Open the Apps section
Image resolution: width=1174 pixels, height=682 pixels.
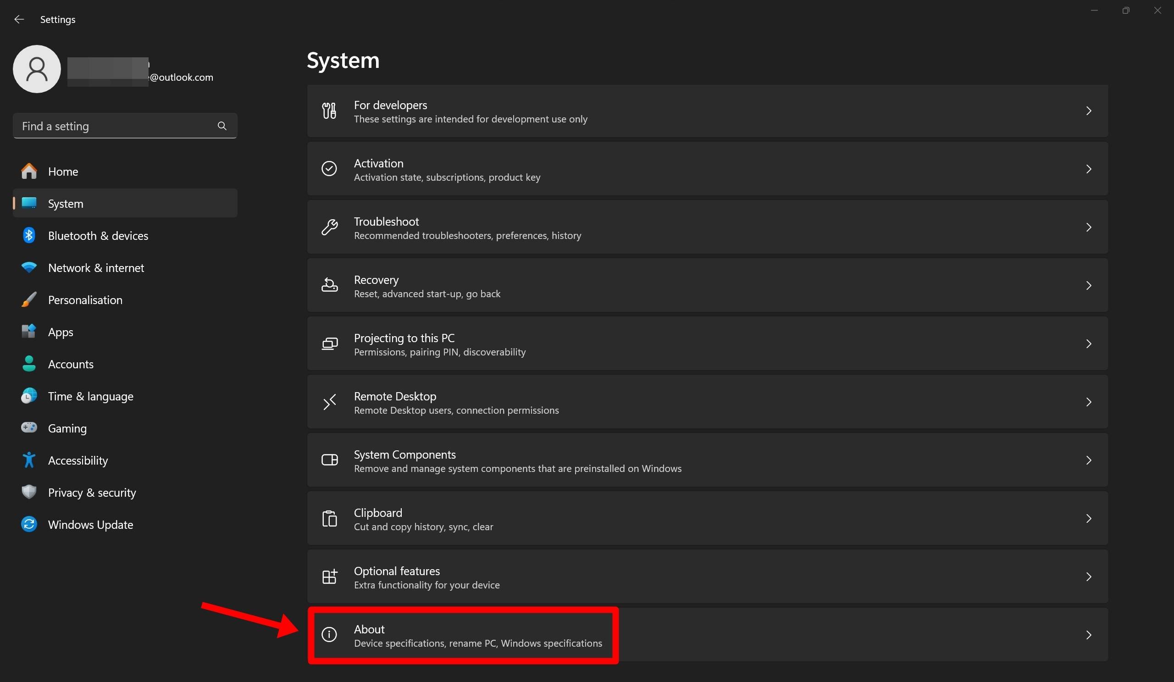tap(61, 332)
